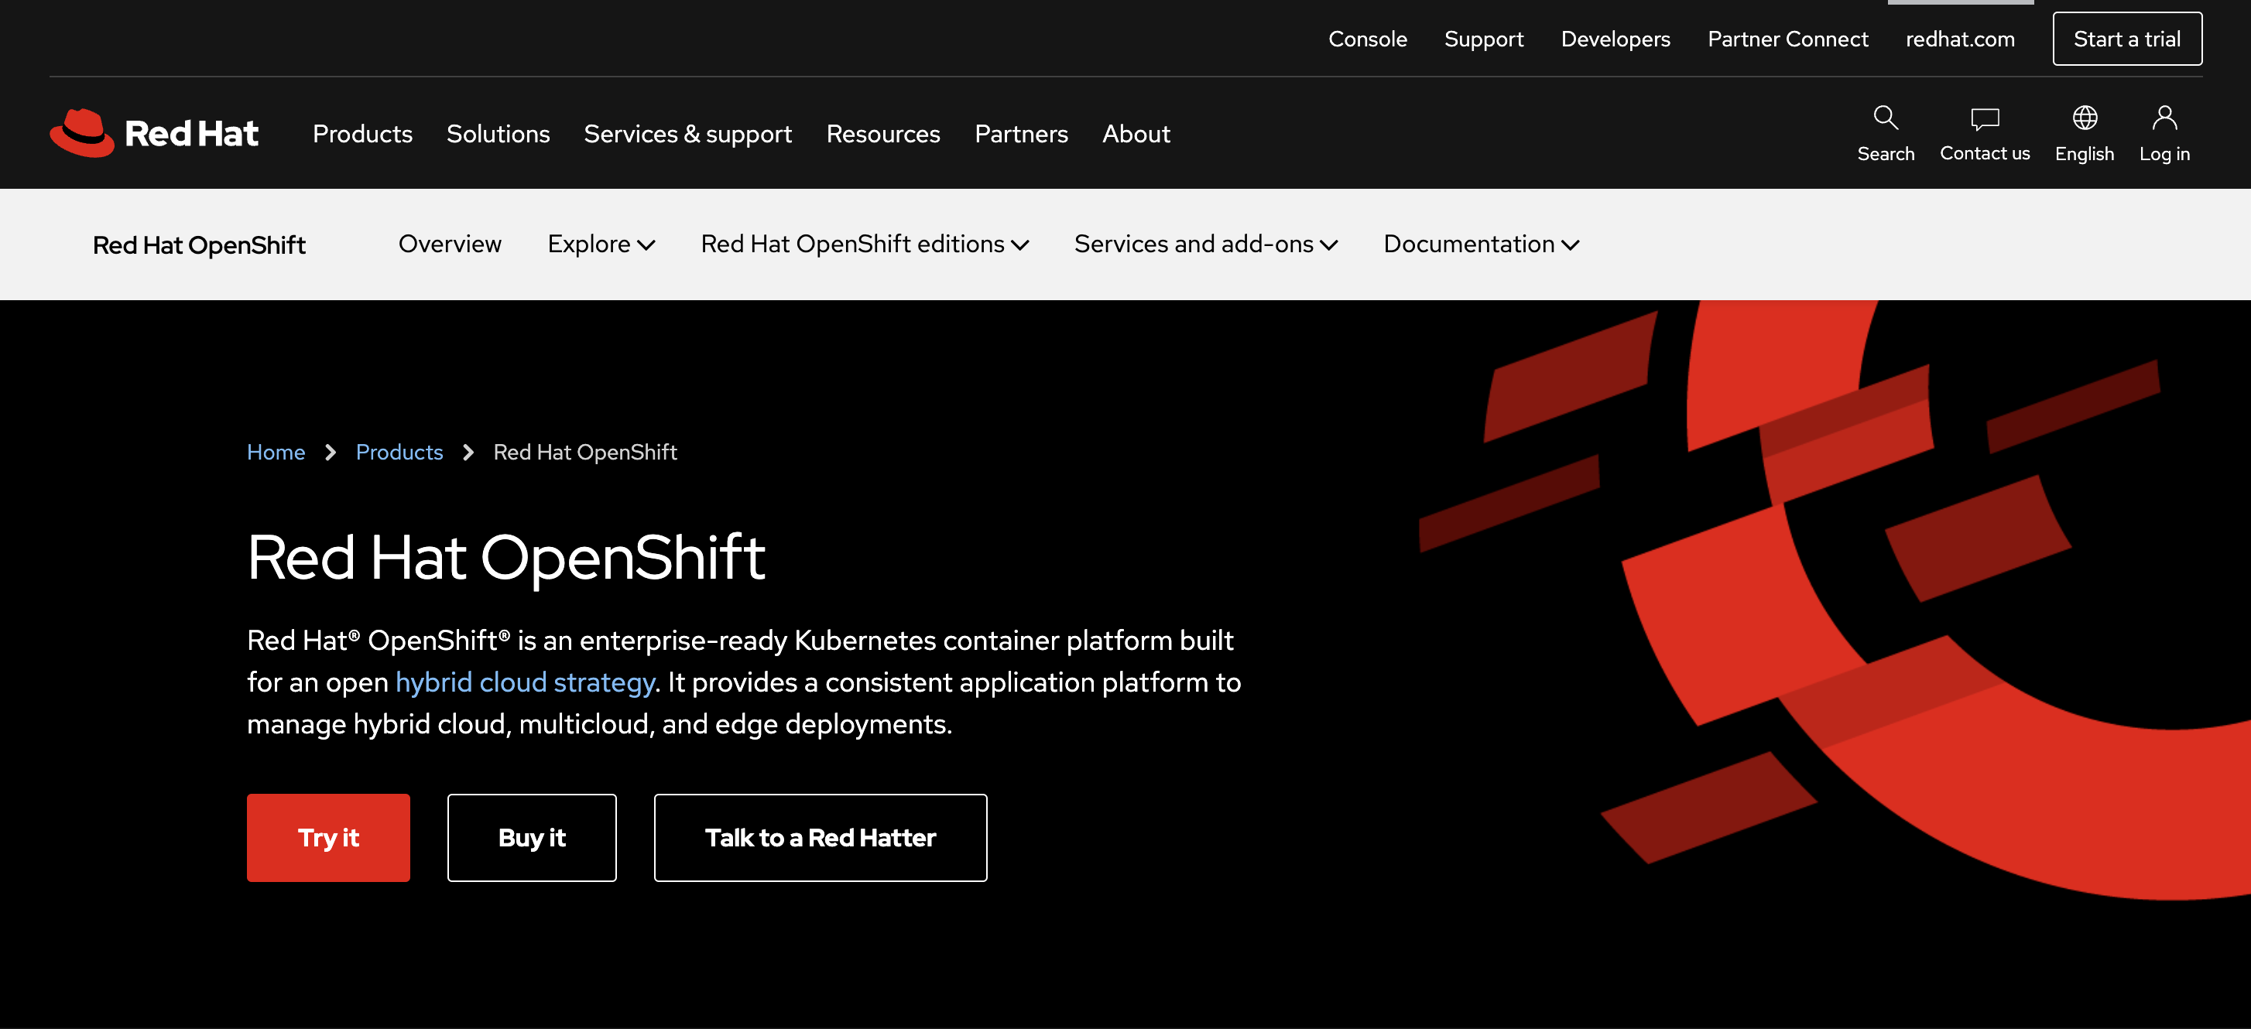Click the Log in user icon
Screen dimensions: 2251x1029
tap(2167, 118)
